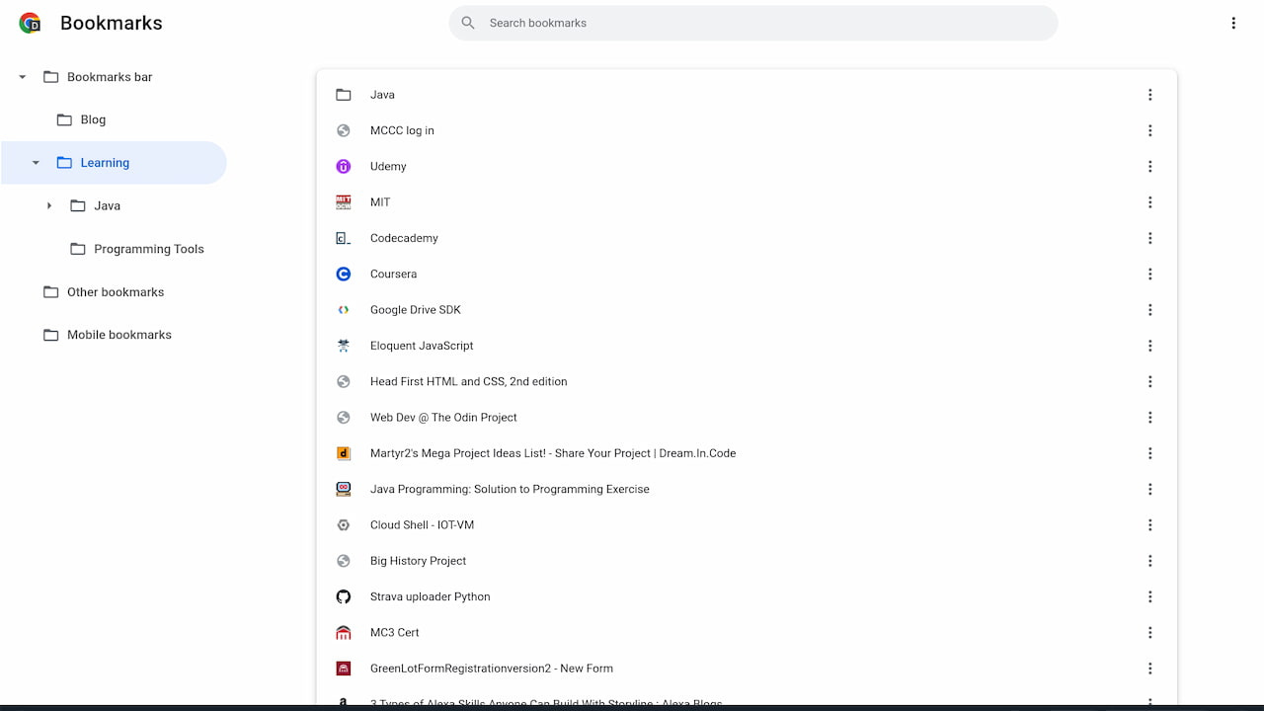1264x711 pixels.
Task: Open more actions for Odin Project
Action: point(1149,418)
